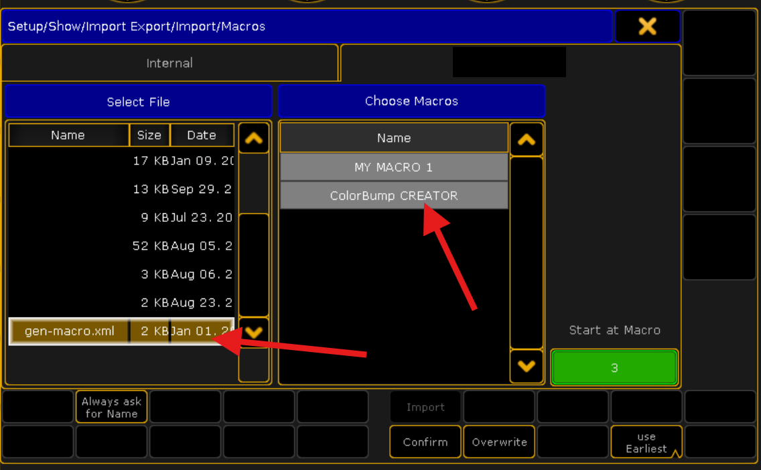Select the 9 KB Jul 23 file
The height and width of the screenshot is (470, 761).
(121, 217)
